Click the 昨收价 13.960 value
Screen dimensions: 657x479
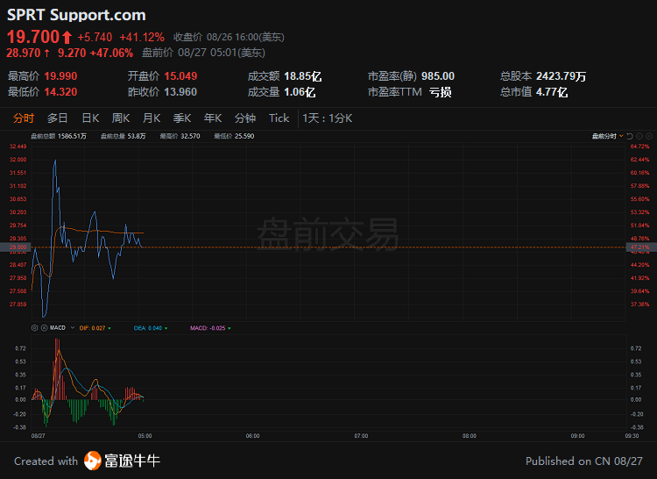point(180,92)
